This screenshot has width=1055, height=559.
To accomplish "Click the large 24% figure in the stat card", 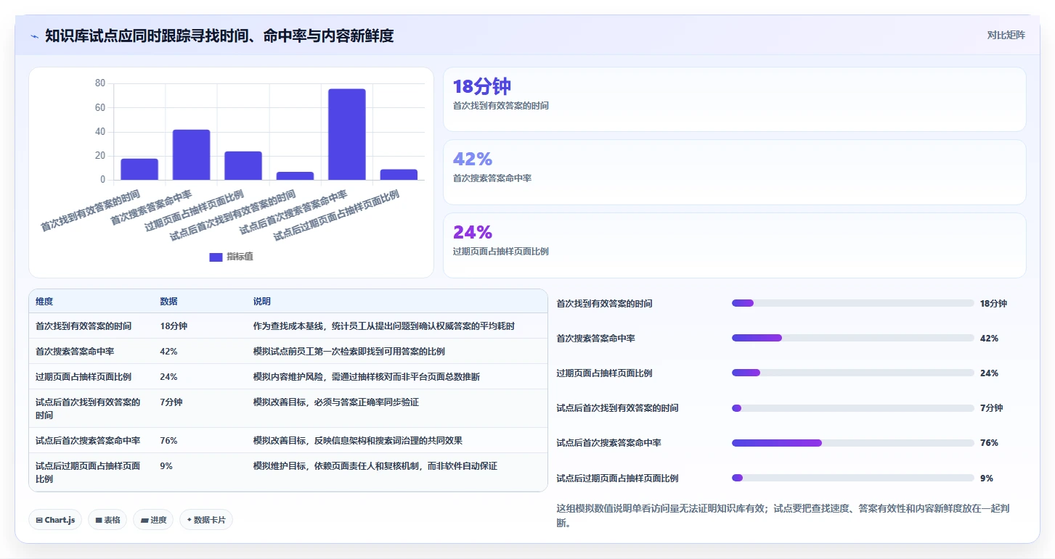I will coord(473,232).
